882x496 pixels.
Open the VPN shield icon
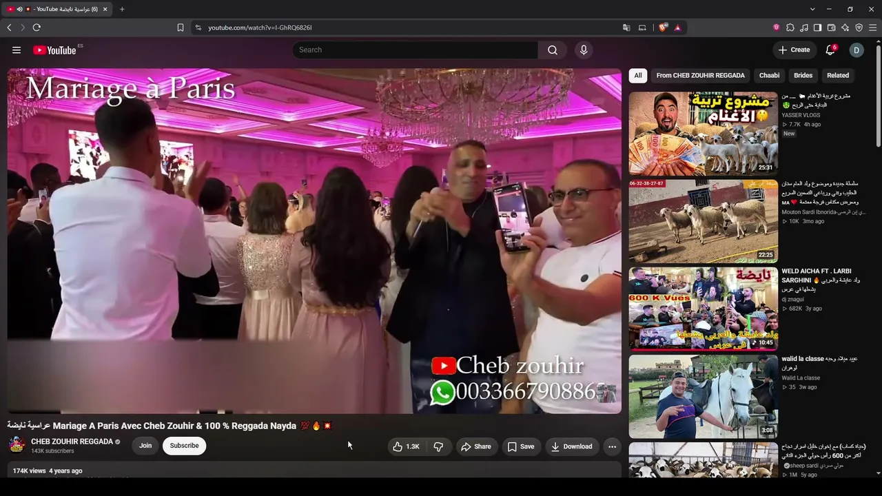(x=859, y=28)
